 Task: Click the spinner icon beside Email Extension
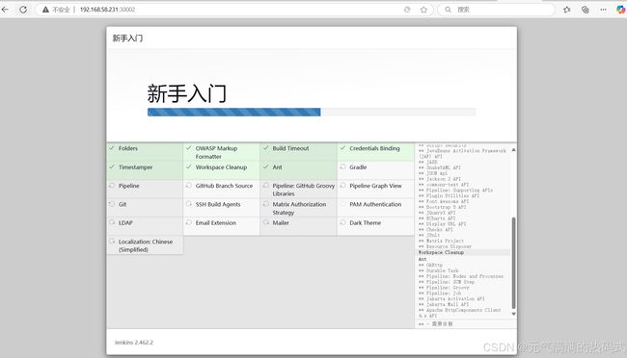click(188, 222)
